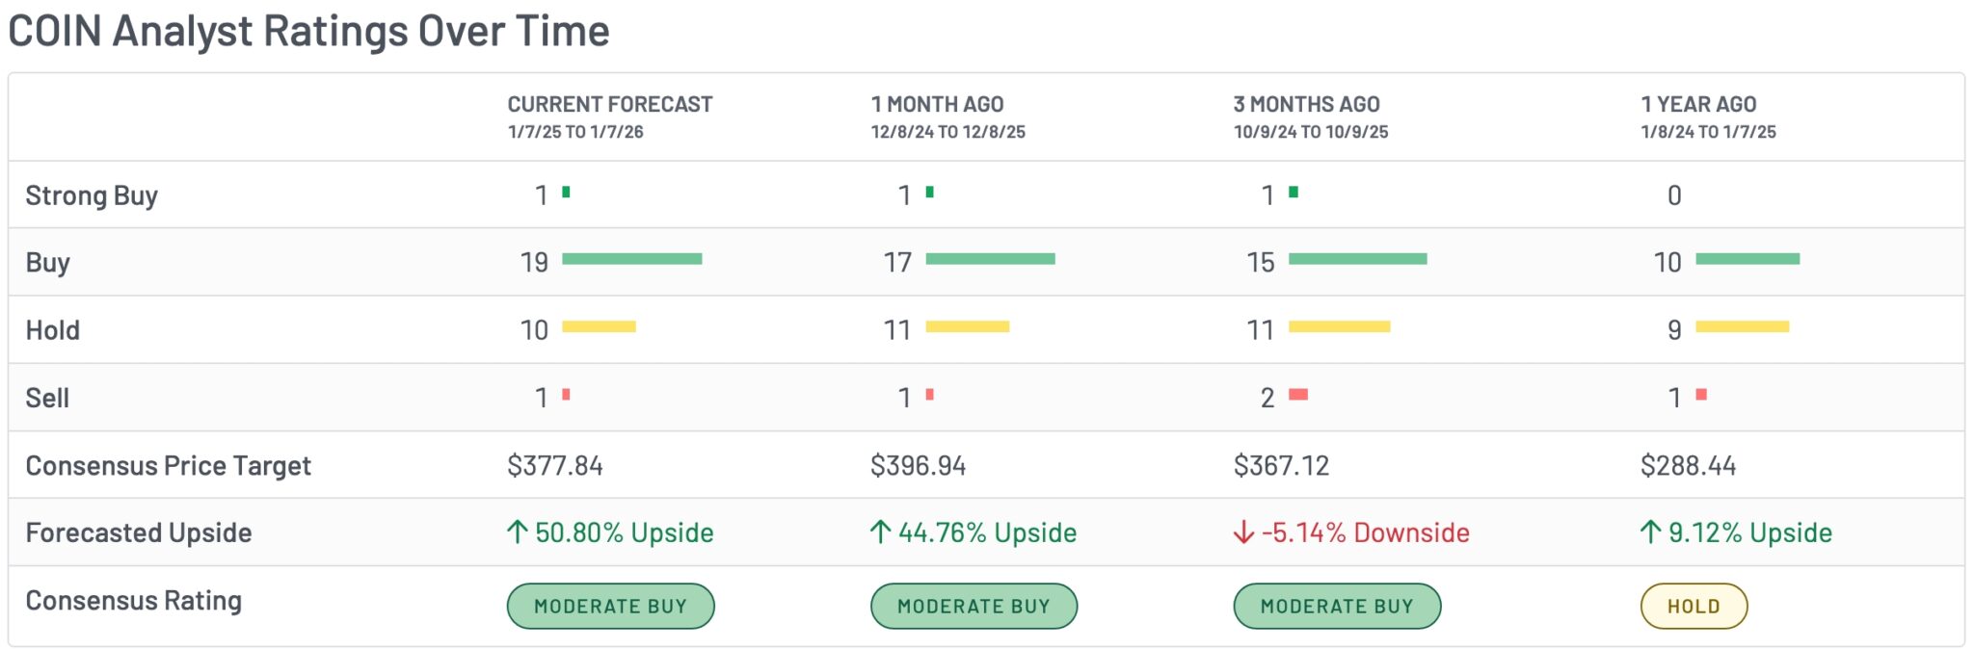Click the up arrow beside 9.12% Upside
Viewport: 1974px width, 649px height.
(1650, 532)
